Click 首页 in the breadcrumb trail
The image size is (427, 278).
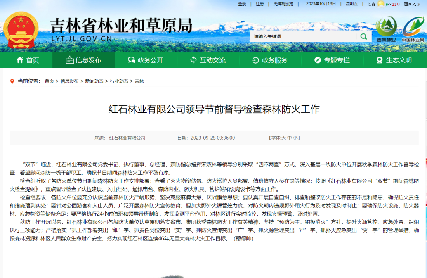click(x=49, y=81)
